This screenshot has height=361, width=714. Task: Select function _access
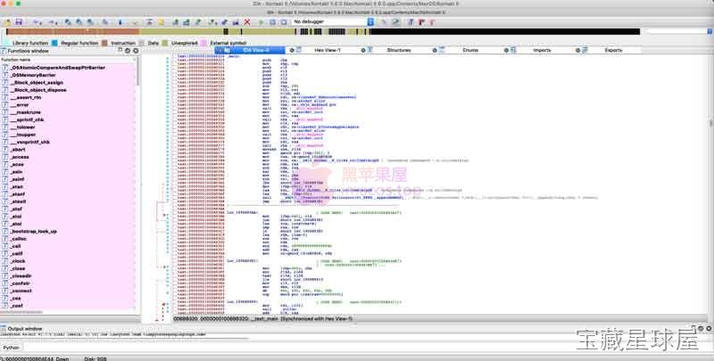[x=20, y=157]
